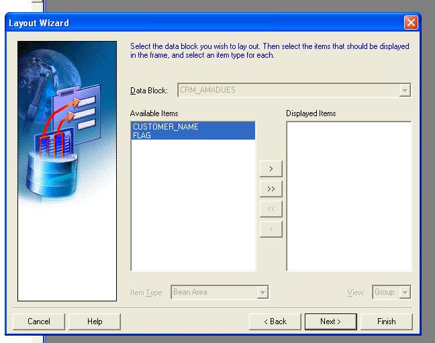The height and width of the screenshot is (343, 435).
Task: Open the View dropdown arrow
Action: [404, 293]
